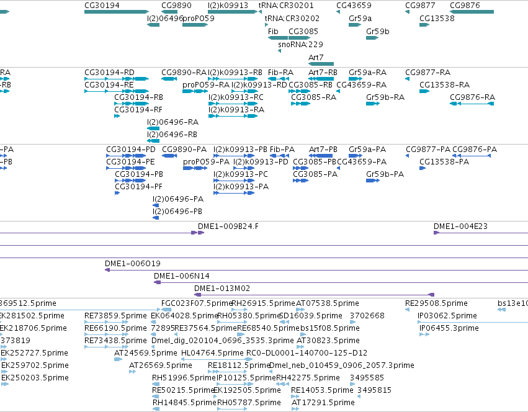Click BAC label DME1-009B24.F
The width and height of the screenshot is (528, 412).
[228, 226]
